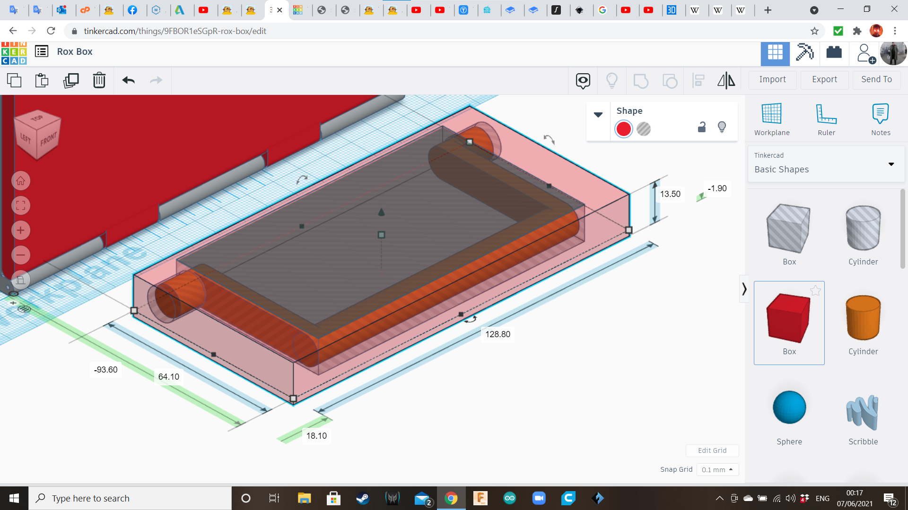
Task: Click the Edit Grid button
Action: [712, 450]
